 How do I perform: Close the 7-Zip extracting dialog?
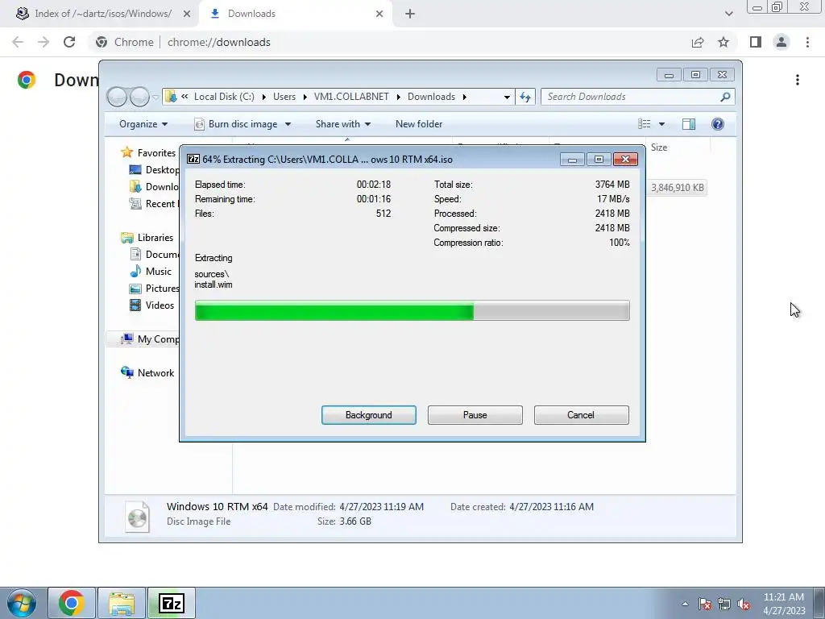pos(625,160)
